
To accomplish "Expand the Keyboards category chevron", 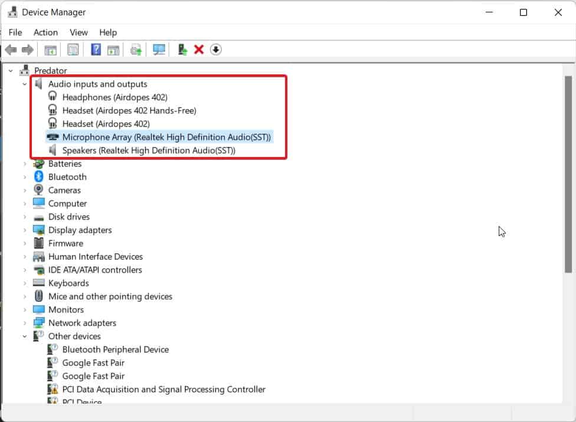I will tap(25, 283).
